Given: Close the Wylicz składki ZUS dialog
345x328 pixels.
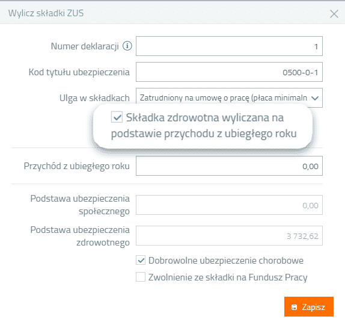Looking at the screenshot, I should [334, 14].
